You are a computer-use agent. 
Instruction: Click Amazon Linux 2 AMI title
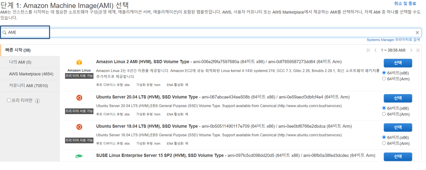click(x=143, y=62)
